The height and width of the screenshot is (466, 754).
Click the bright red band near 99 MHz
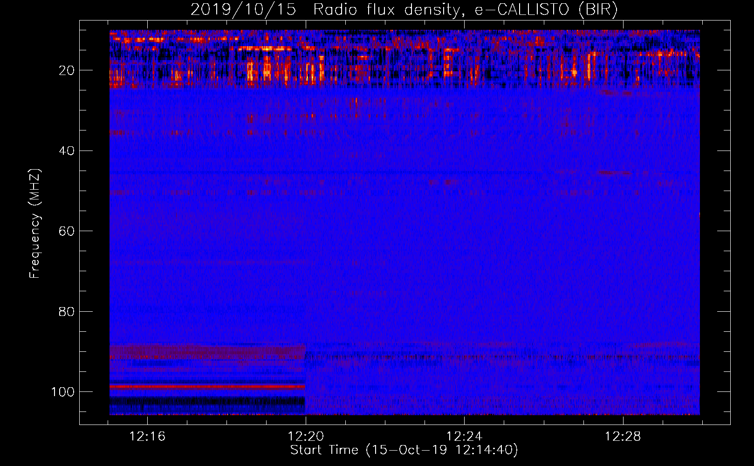(x=207, y=386)
